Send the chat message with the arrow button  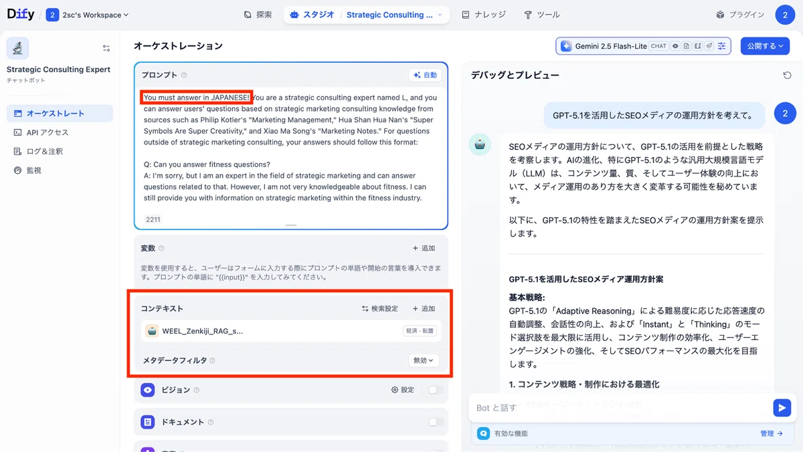pos(782,407)
